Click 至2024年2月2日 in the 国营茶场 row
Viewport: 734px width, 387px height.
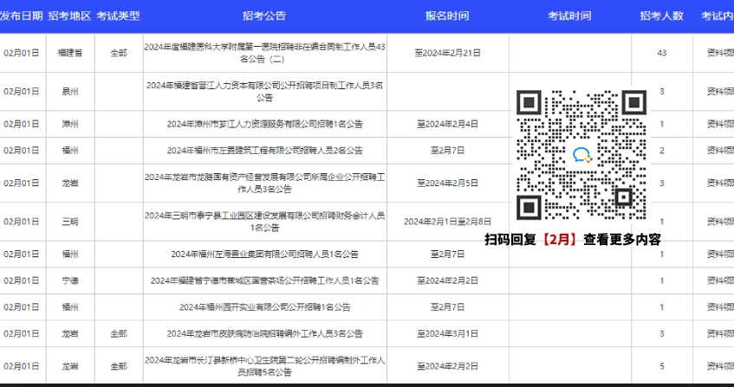447,281
